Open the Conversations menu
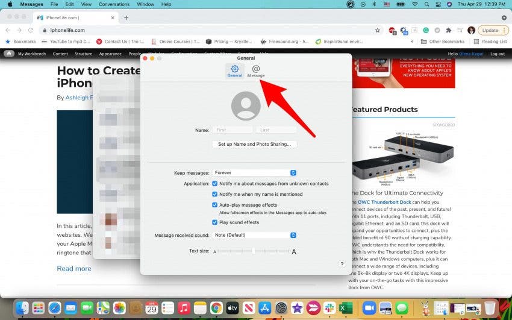The height and width of the screenshot is (320, 512). pos(114,4)
